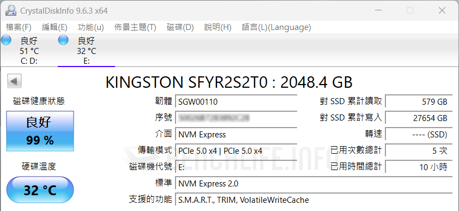Screen dimensions: 459x211
Task: Select the C: D: disk tab at 51 °C
Action: pyautogui.click(x=29, y=50)
